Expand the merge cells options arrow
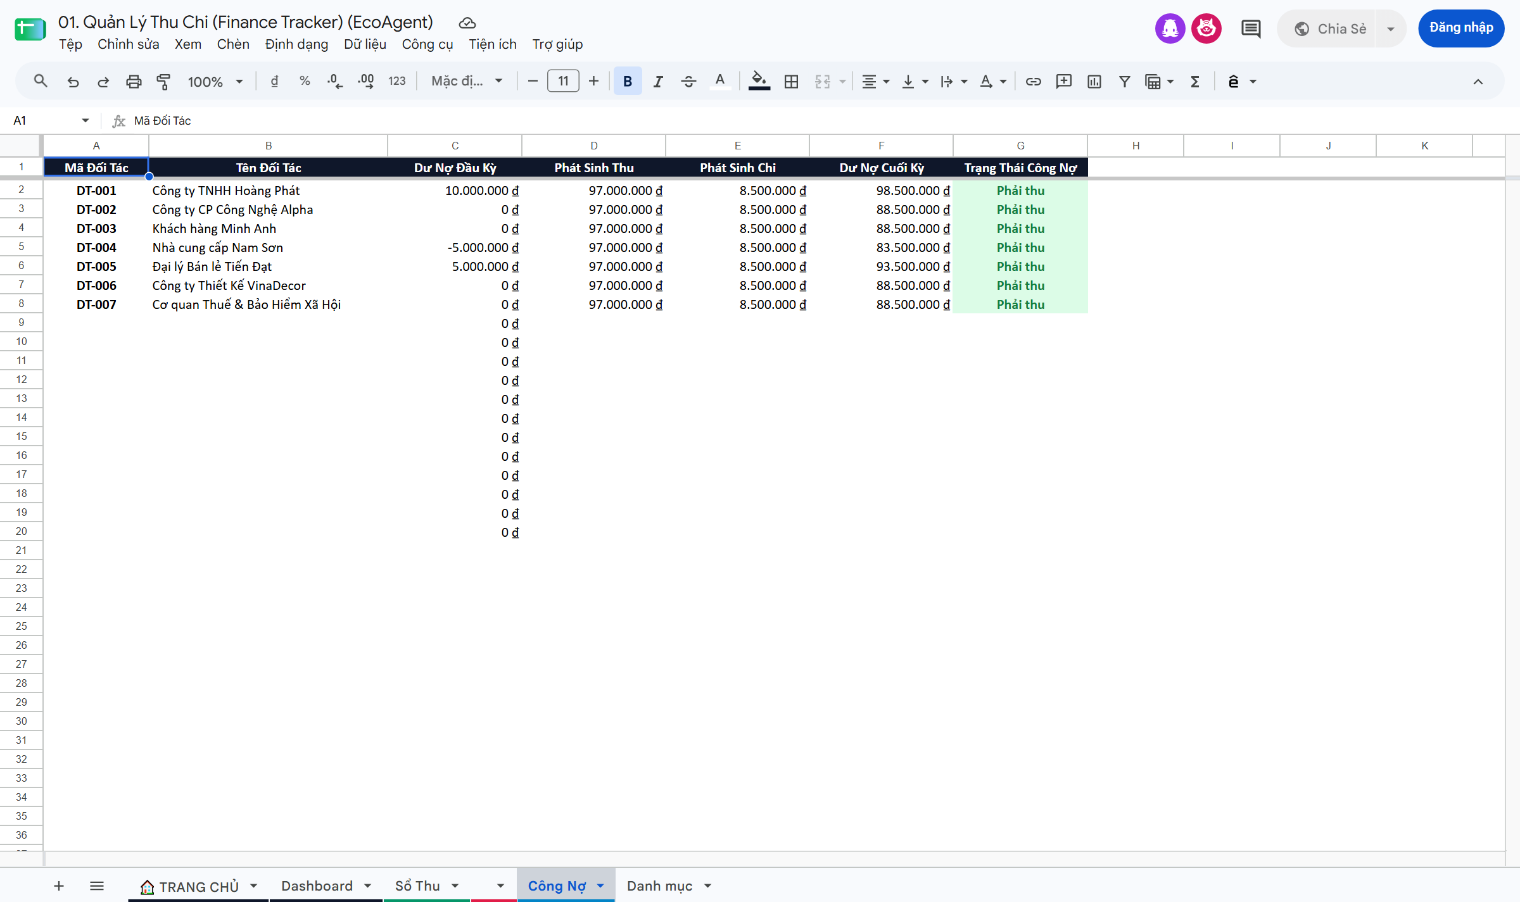The image size is (1520, 902). [842, 81]
